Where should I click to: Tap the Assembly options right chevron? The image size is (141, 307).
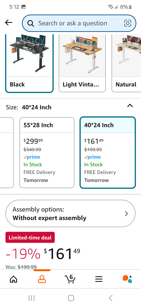(126, 214)
